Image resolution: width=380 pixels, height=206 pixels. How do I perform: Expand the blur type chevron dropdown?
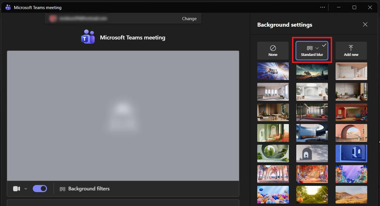[317, 48]
